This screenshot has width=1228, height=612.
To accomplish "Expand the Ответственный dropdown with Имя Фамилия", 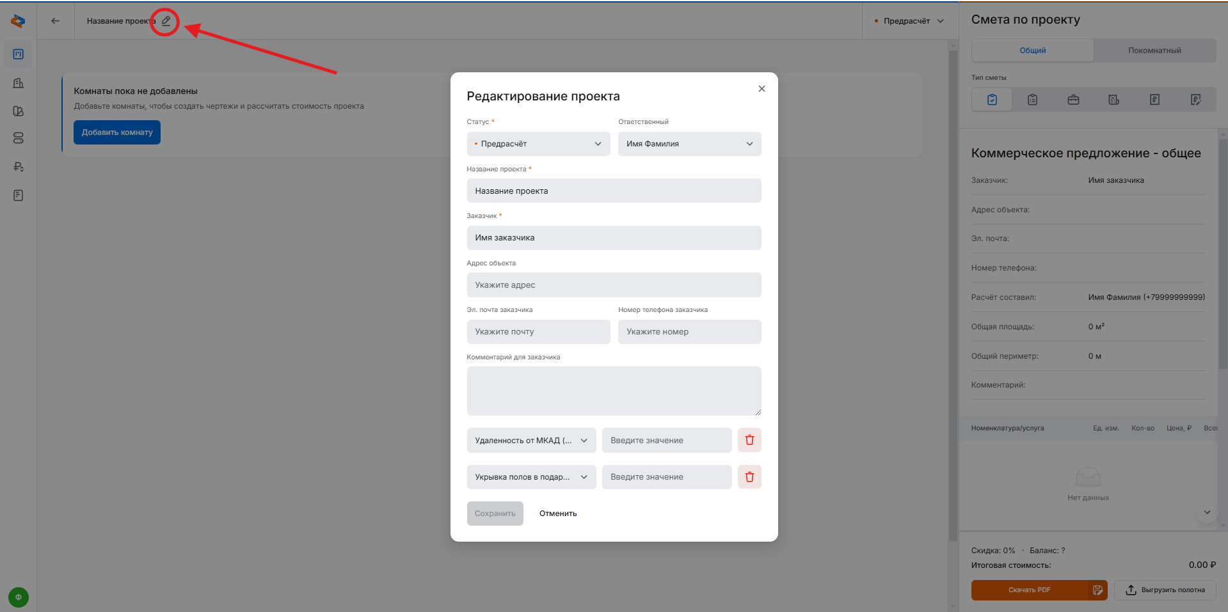I will [x=689, y=144].
